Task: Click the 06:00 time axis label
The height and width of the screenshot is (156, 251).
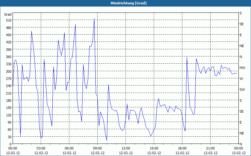Action: 69,149
